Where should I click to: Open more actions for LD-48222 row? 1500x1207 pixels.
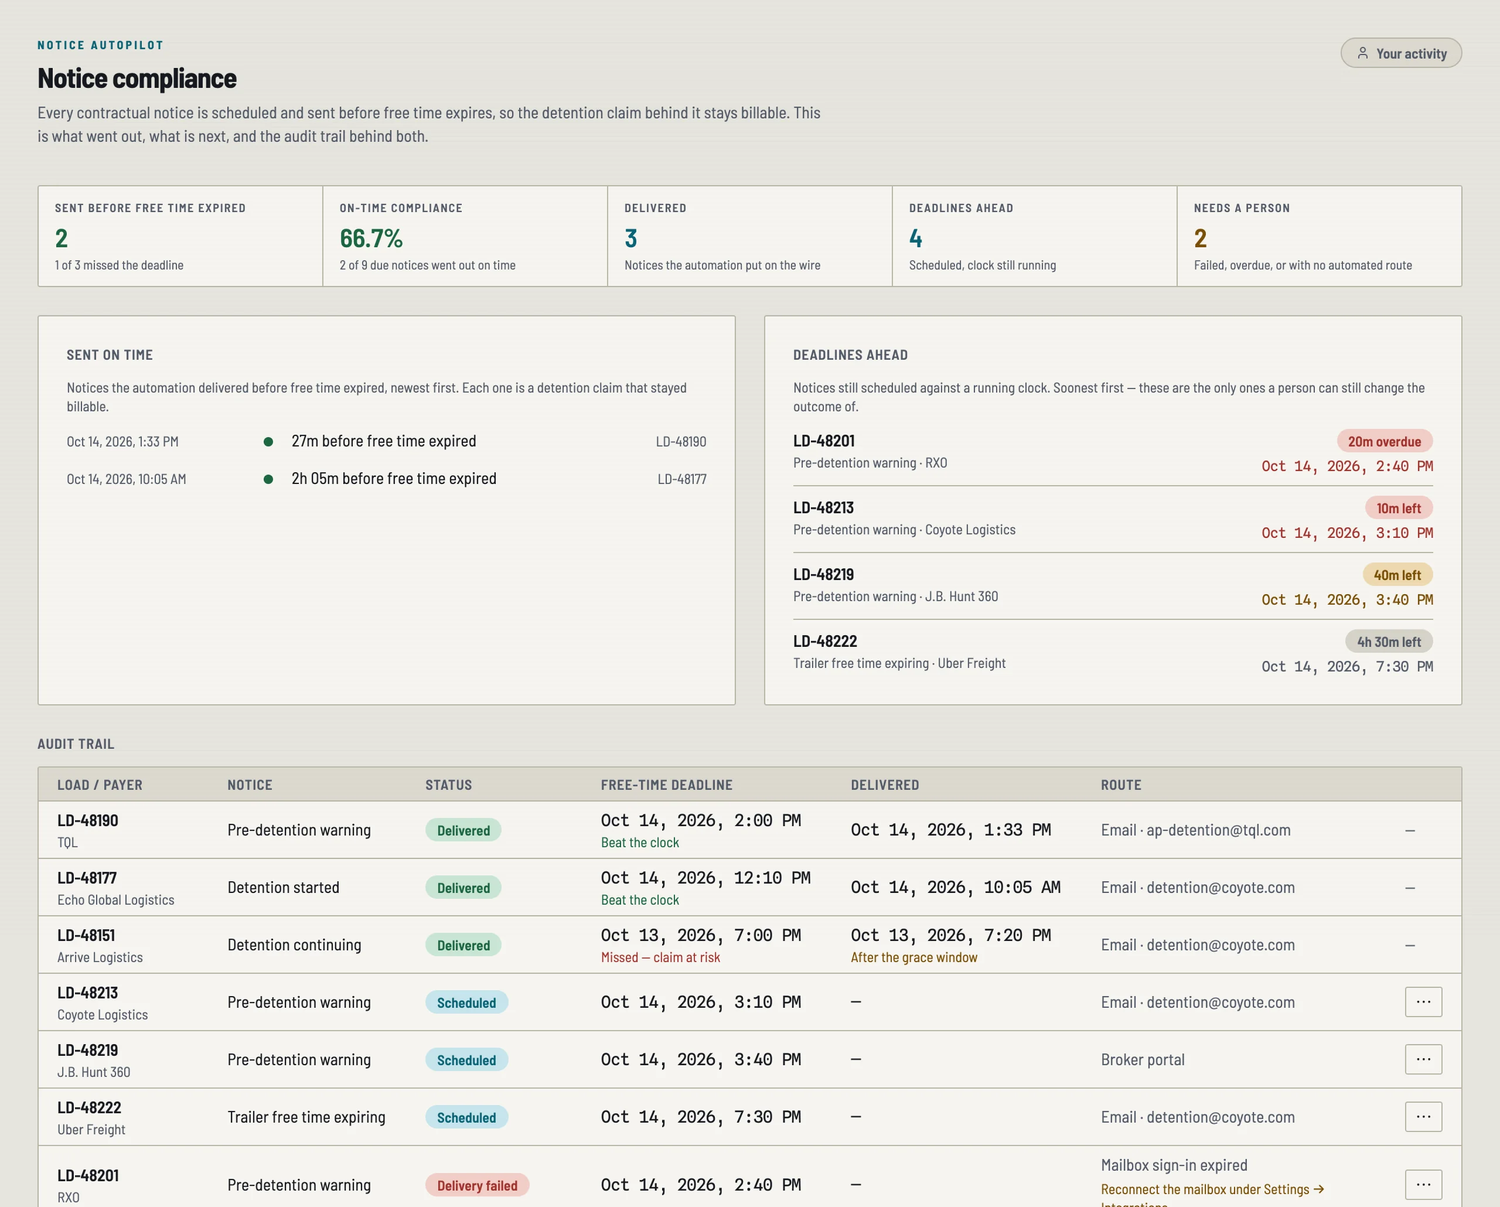click(x=1423, y=1117)
